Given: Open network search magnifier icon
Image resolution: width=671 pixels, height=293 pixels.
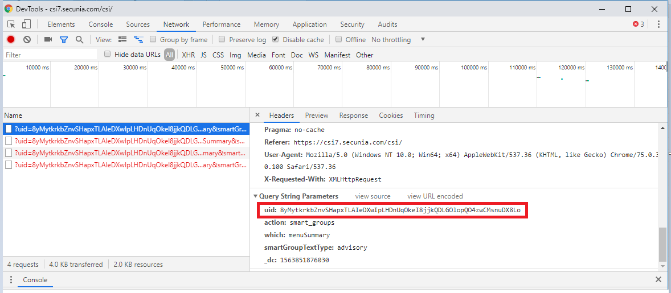Looking at the screenshot, I should [x=80, y=40].
